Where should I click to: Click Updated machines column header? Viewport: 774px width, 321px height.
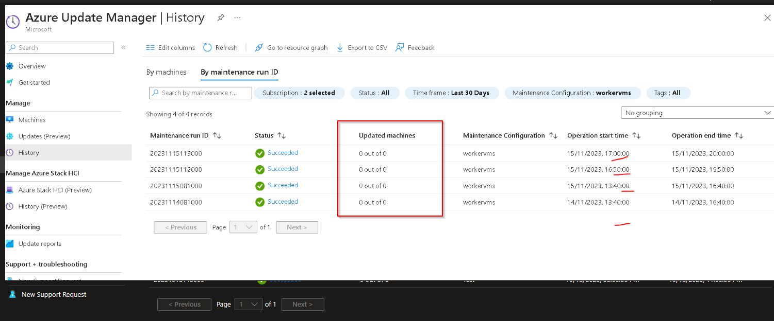[x=387, y=136]
